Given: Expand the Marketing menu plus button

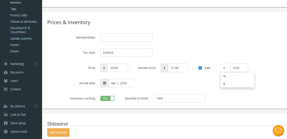Looking at the screenshot, I should pyautogui.click(x=36, y=64).
